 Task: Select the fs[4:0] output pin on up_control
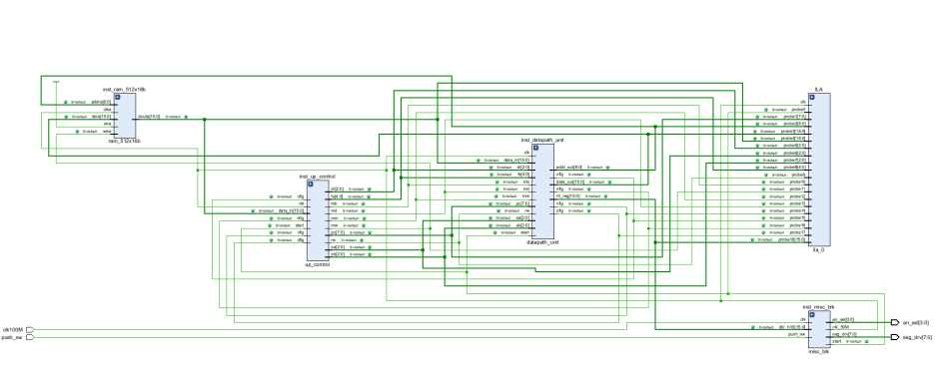(x=337, y=196)
